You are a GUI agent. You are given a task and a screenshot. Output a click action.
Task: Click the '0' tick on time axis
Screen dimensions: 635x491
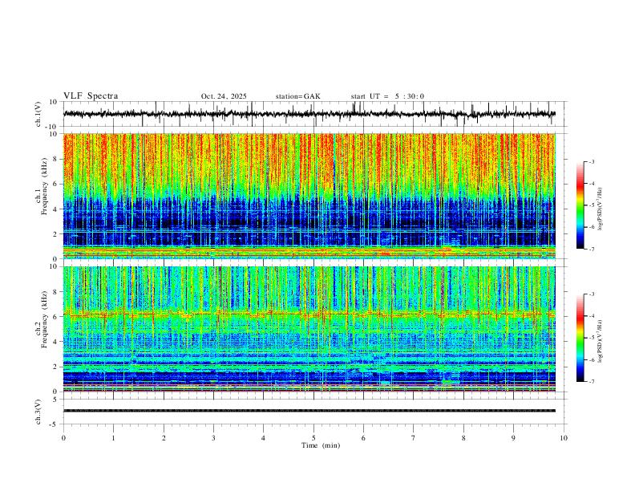coord(63,438)
